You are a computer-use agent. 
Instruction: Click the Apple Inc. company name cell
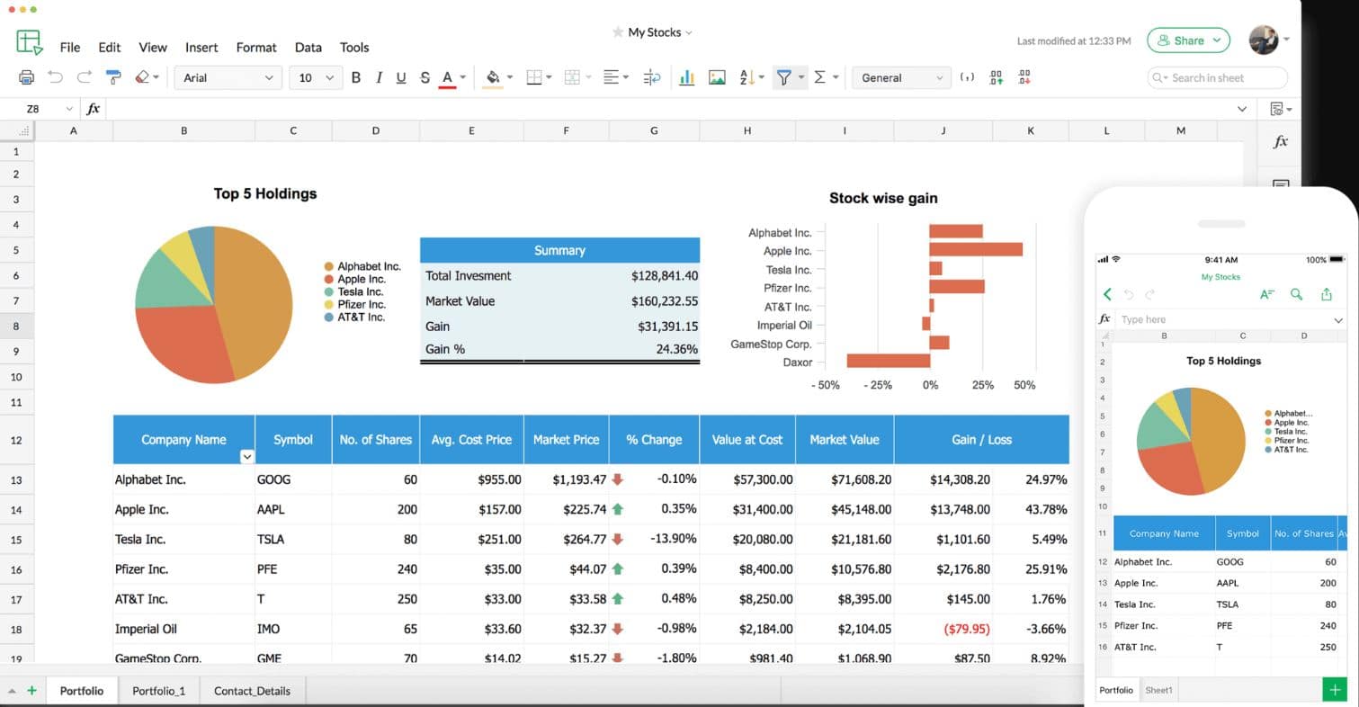(x=184, y=510)
